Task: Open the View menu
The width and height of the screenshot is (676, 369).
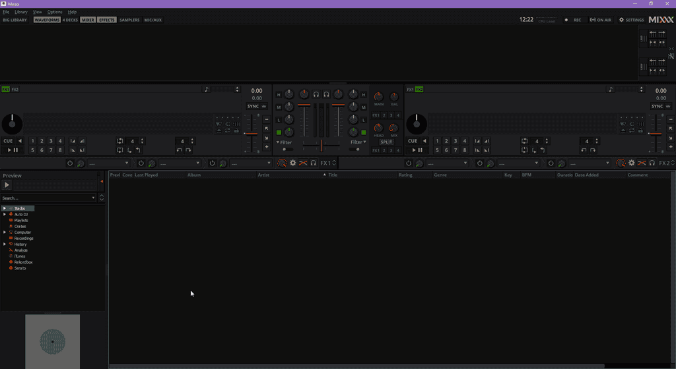Action: pyautogui.click(x=38, y=12)
